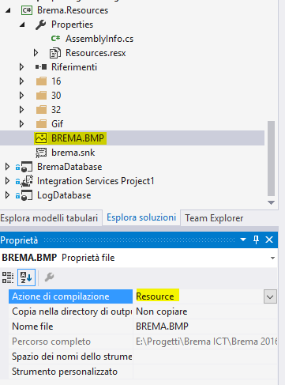Click the key certificate icon of brema.snk

click(41, 153)
